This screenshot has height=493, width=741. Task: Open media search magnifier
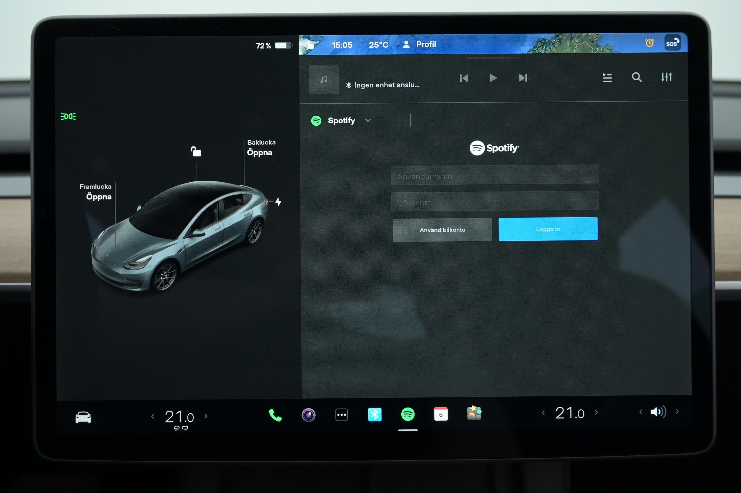[637, 77]
